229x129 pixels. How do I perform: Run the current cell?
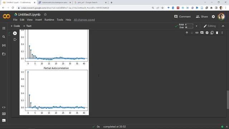click(x=15, y=33)
